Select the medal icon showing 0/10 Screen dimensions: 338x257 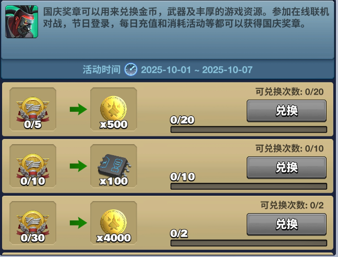pyautogui.click(x=33, y=166)
